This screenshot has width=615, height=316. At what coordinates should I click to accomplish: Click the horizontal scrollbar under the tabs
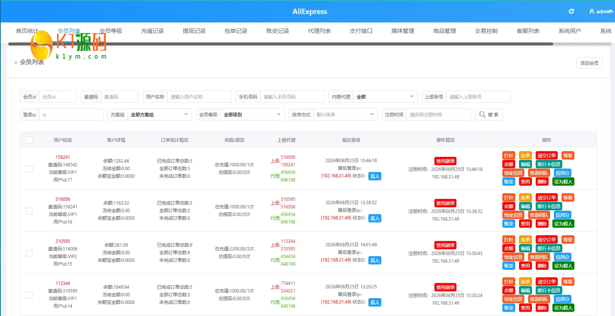tap(281, 44)
